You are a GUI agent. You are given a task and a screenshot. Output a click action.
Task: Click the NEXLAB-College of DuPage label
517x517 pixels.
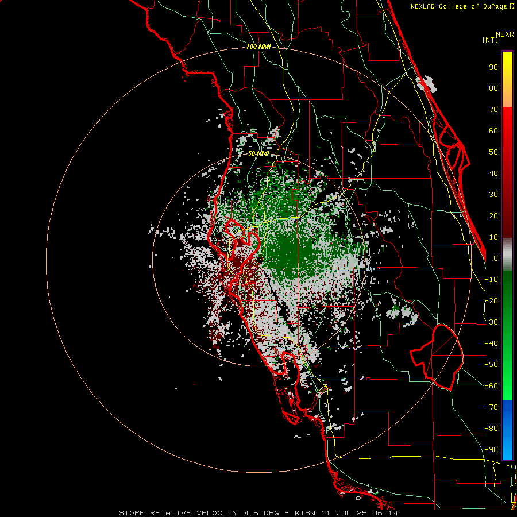[x=462, y=6]
